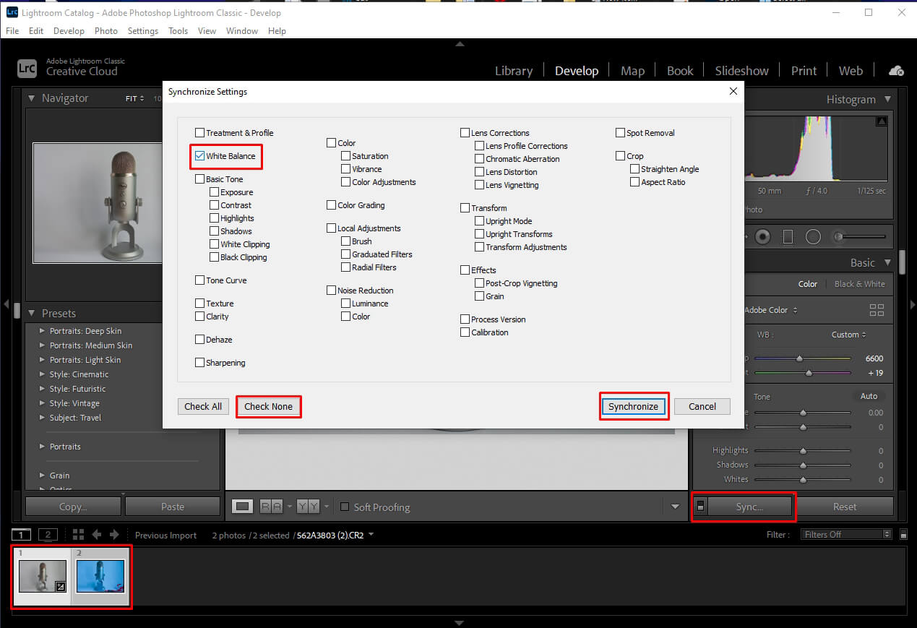Viewport: 917px width, 628px height.
Task: Go to the next photo with right arrow
Action: tap(114, 535)
